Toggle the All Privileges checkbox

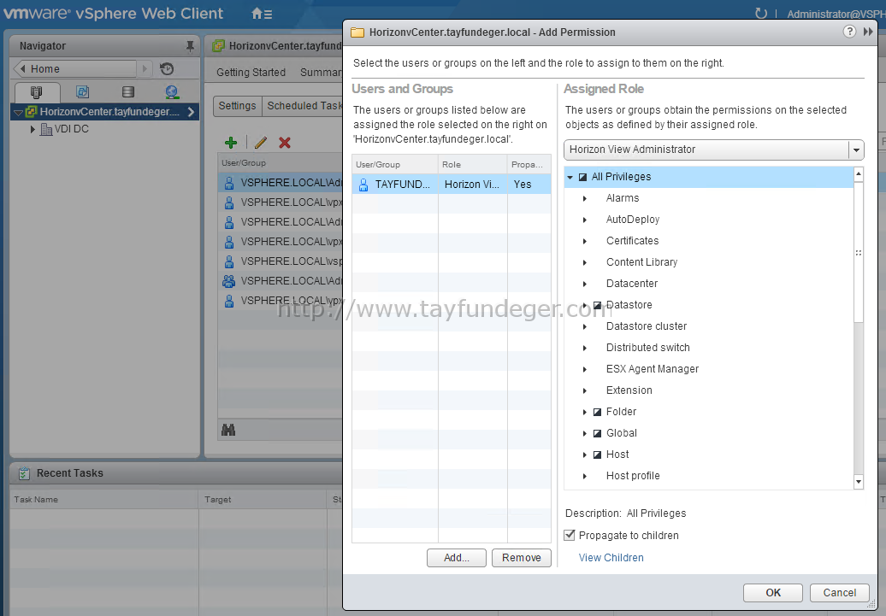[x=582, y=178]
